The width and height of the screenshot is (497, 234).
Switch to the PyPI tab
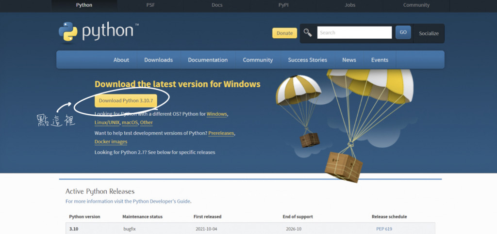(283, 5)
